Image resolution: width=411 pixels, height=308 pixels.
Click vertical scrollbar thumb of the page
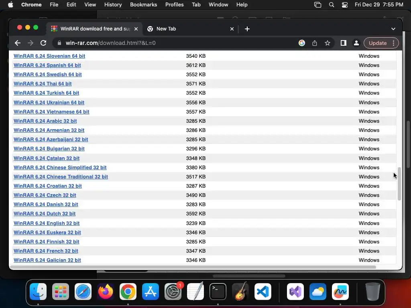click(399, 184)
